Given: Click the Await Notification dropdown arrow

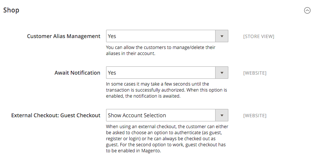Looking at the screenshot, I should click(222, 73).
